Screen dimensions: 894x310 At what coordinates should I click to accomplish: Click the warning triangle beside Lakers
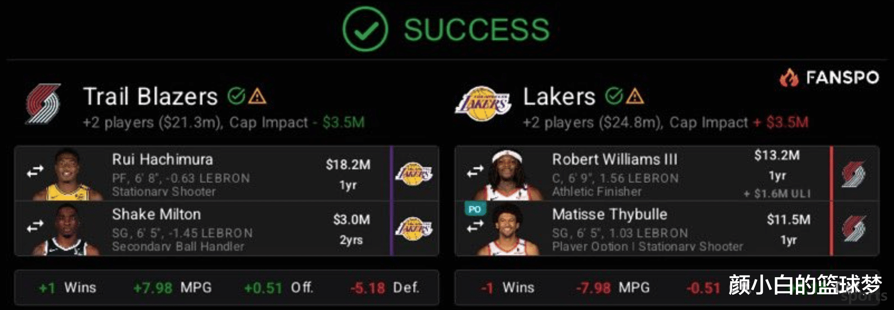click(x=635, y=96)
